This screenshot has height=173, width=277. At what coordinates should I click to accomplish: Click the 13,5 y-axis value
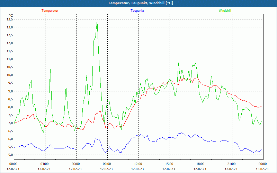tap(10, 19)
